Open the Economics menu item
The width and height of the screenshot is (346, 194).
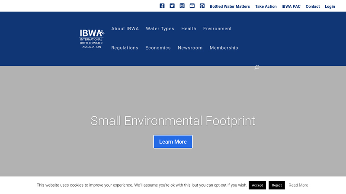[158, 48]
